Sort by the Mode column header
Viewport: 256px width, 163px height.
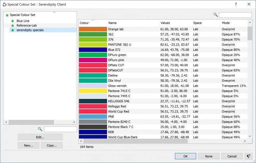(234, 23)
